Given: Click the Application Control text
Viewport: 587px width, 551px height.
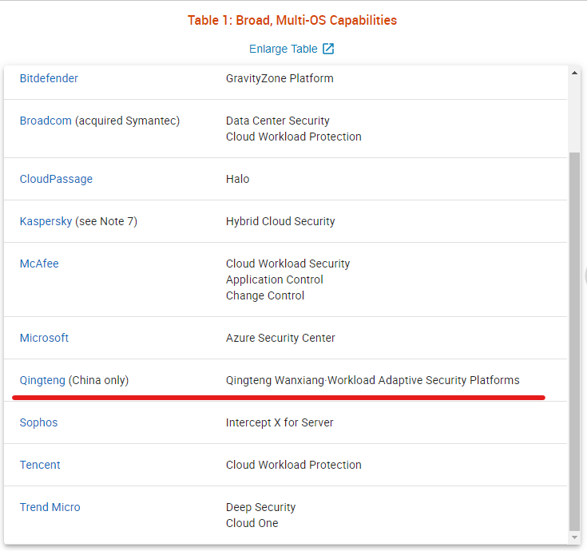Looking at the screenshot, I should pos(275,279).
